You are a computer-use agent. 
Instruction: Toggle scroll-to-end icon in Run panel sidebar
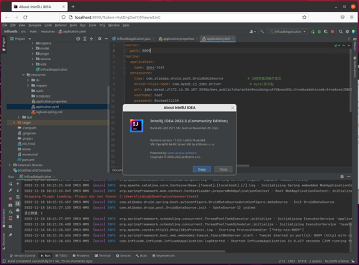18,204
